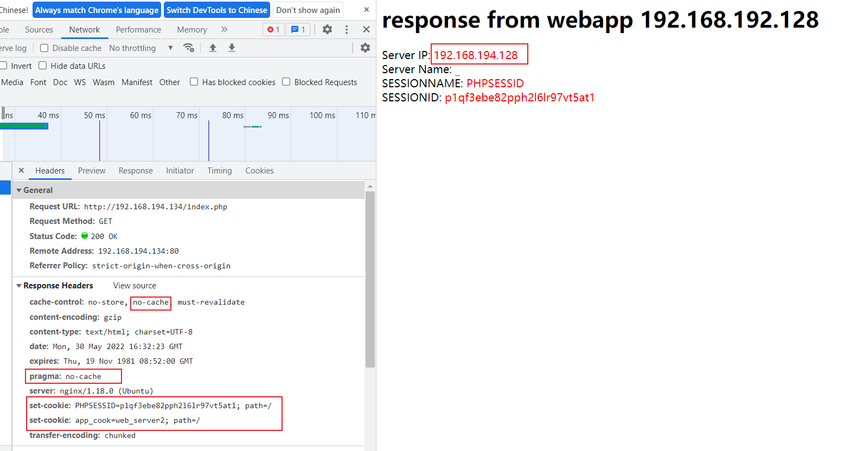This screenshot has height=451, width=850.
Task: Click View source link for response headers
Action: [x=135, y=286]
